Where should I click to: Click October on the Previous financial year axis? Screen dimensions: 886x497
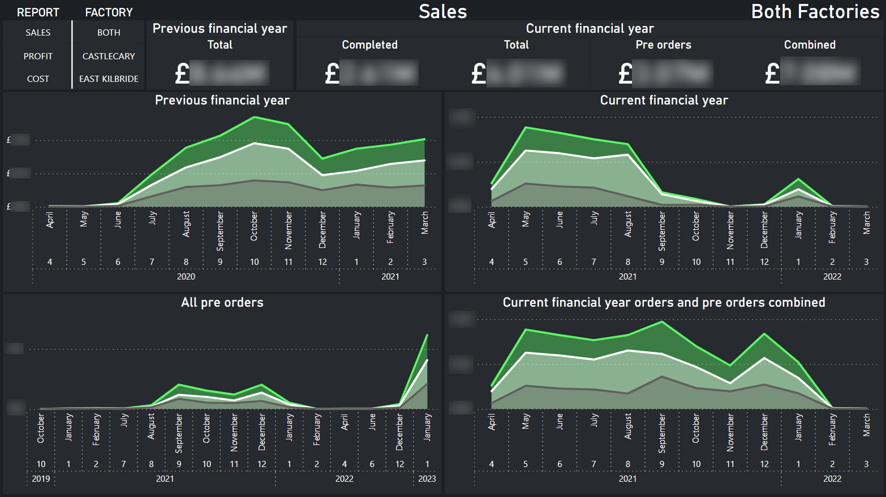254,226
